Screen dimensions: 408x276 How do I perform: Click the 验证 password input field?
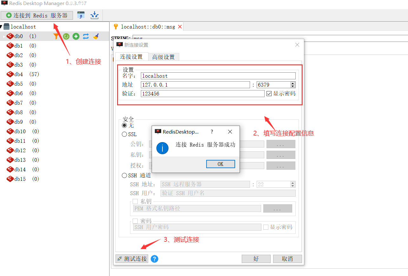[202, 94]
